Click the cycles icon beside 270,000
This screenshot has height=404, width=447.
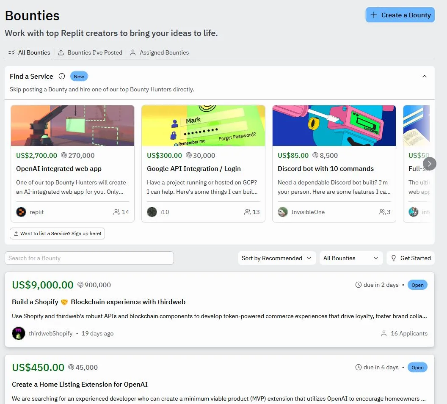[64, 155]
